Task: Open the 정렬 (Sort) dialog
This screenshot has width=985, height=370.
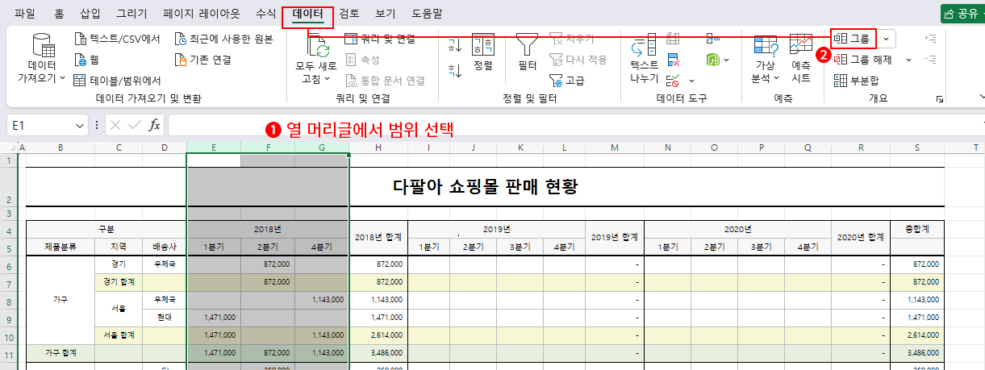Action: point(482,53)
